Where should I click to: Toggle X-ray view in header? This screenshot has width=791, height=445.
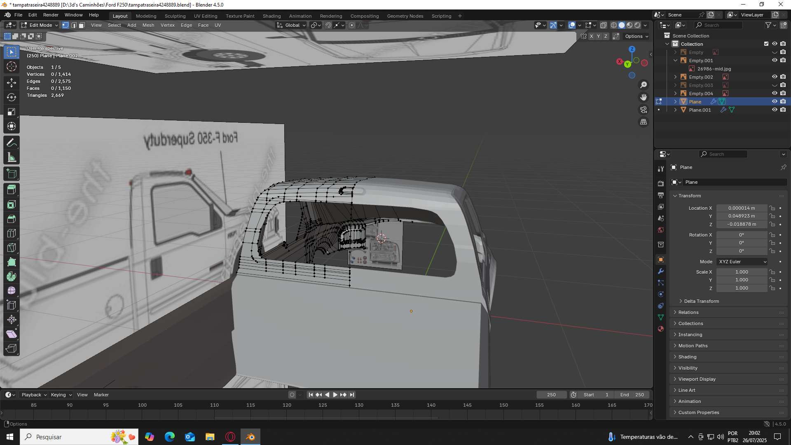tap(603, 25)
